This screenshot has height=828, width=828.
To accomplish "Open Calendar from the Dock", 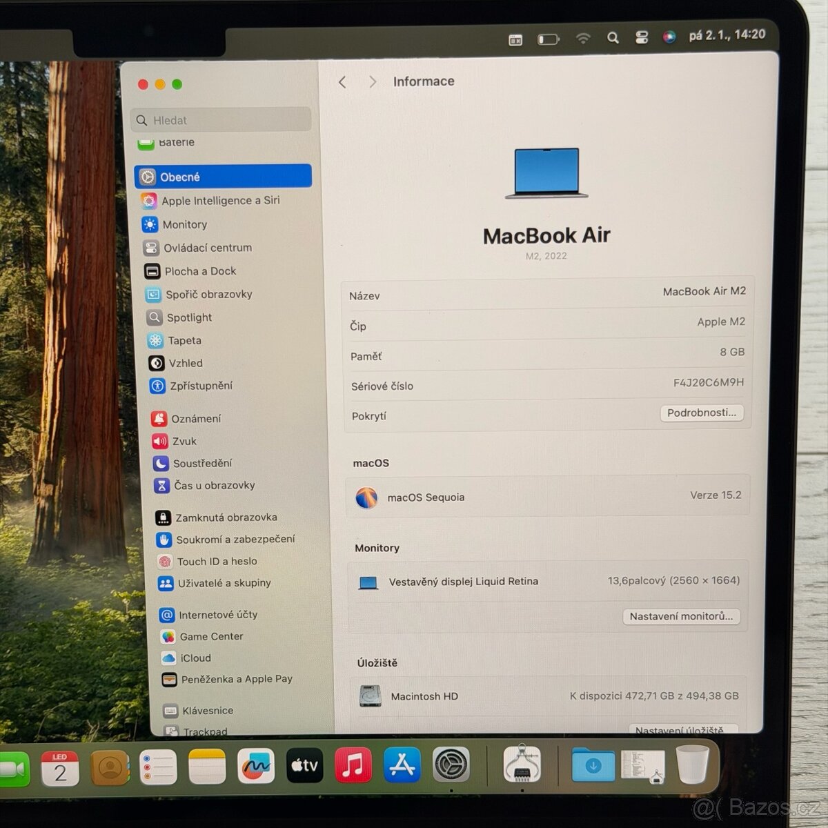I will (61, 768).
